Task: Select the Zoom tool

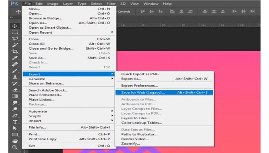Action: pos(15,147)
